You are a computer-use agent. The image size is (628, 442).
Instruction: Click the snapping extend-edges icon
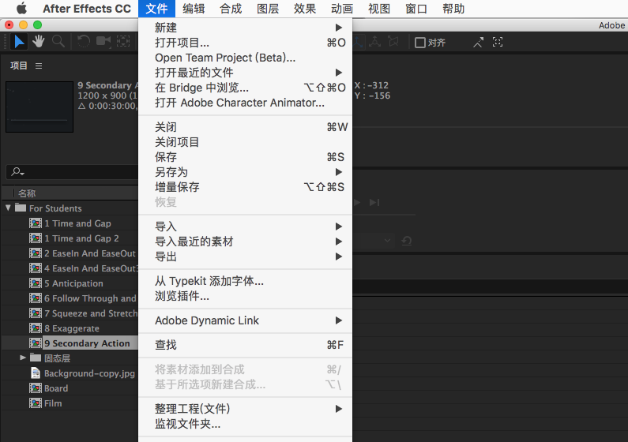[x=478, y=42]
